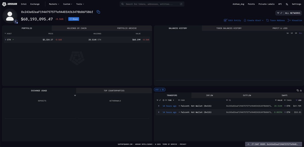The height and width of the screenshot is (147, 304).
Task: Download transfers with the download icon
Action: tap(301, 90)
